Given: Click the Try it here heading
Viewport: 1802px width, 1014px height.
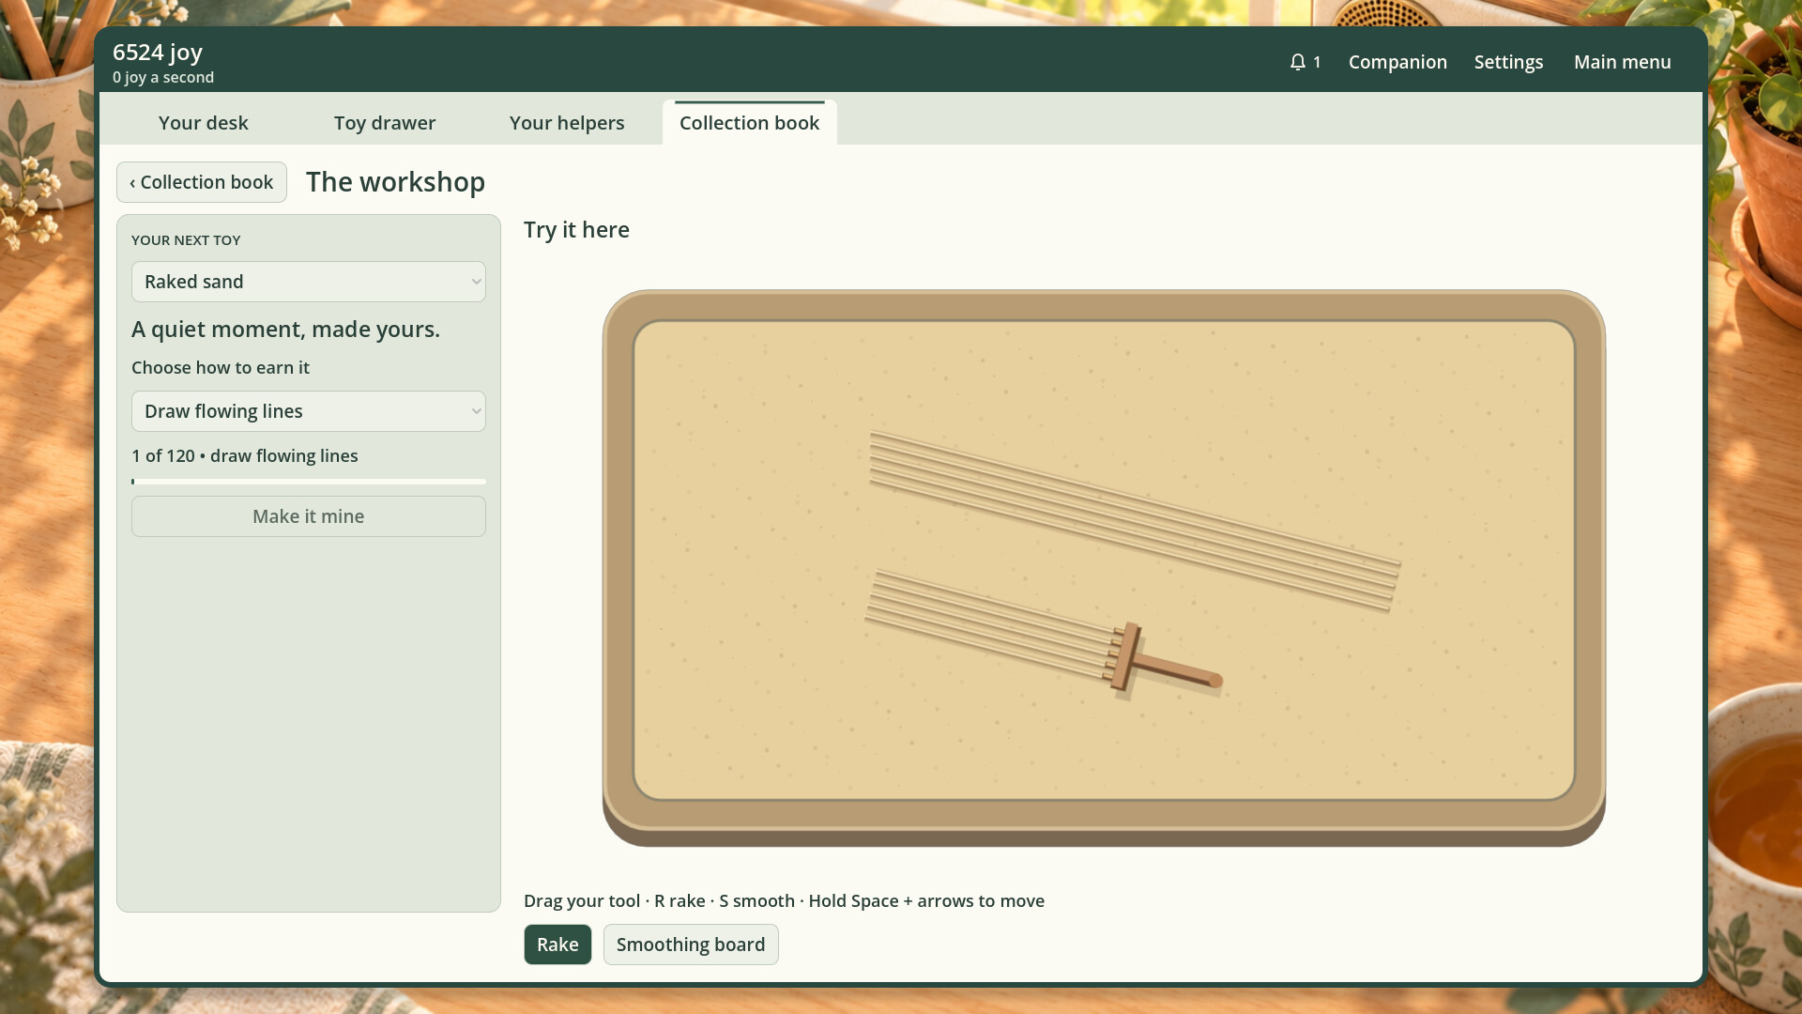Looking at the screenshot, I should coord(576,230).
